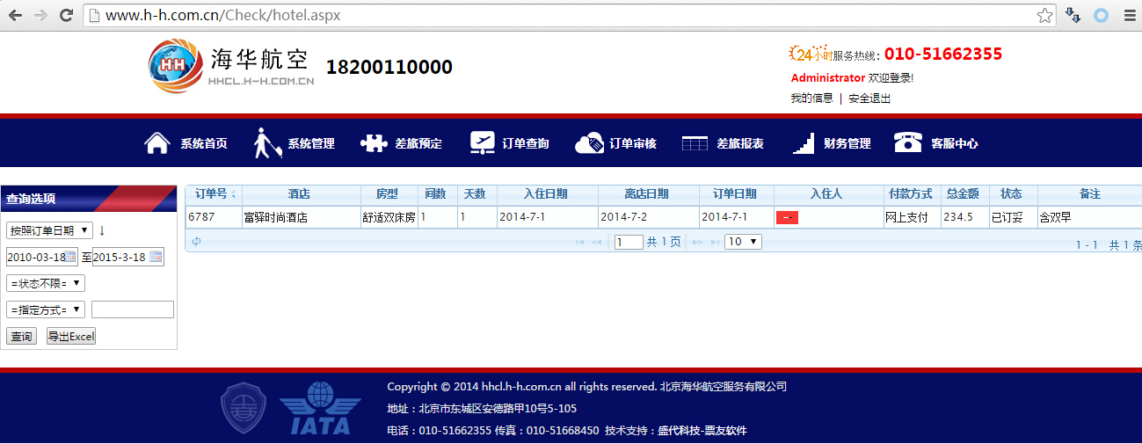Open 差旅预定 menu item
The height and width of the screenshot is (444, 1142).
coord(418,143)
